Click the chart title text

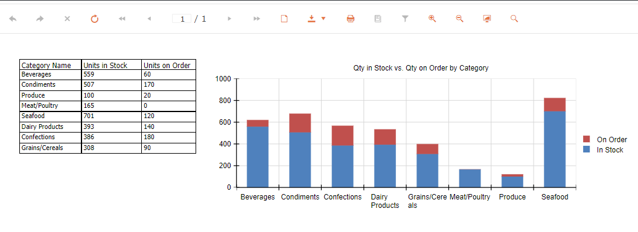(x=421, y=68)
